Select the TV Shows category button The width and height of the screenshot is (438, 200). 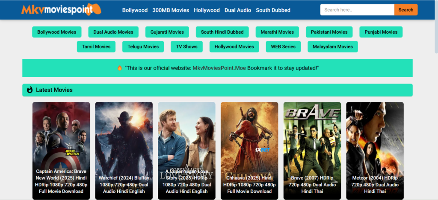pyautogui.click(x=186, y=46)
